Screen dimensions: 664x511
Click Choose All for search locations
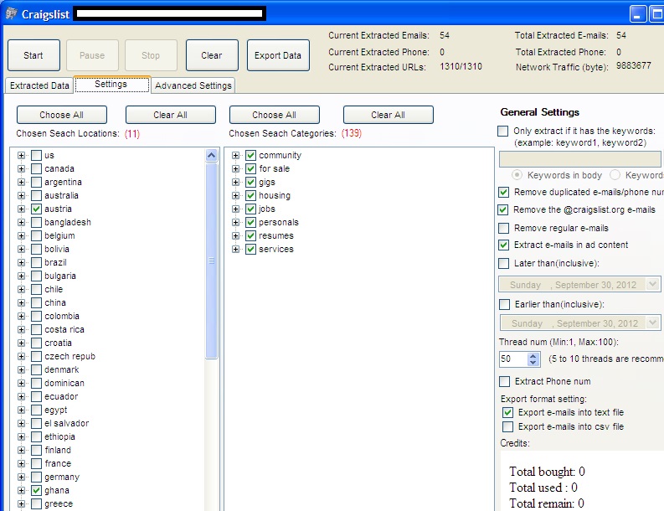tap(61, 115)
